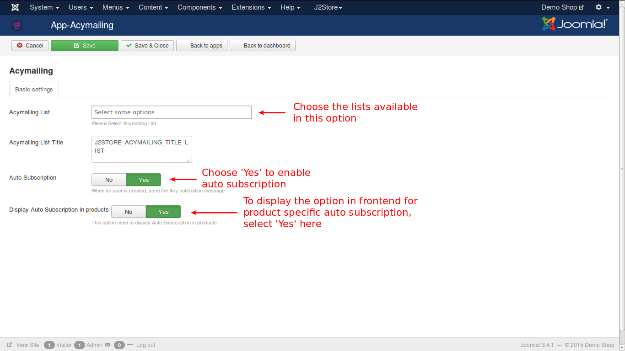
Task: Open the Demo Shop site link
Action: 562,7
